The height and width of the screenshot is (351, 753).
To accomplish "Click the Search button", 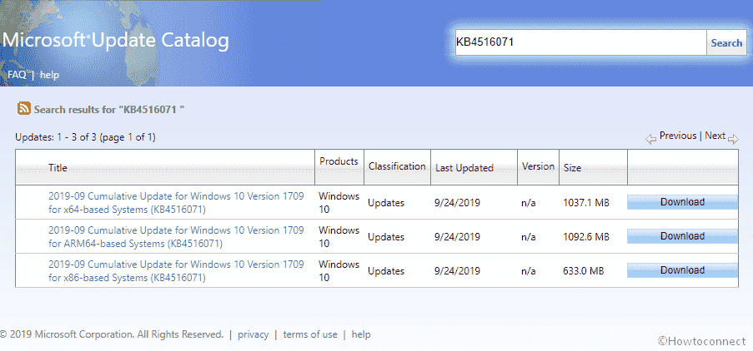I will click(726, 42).
